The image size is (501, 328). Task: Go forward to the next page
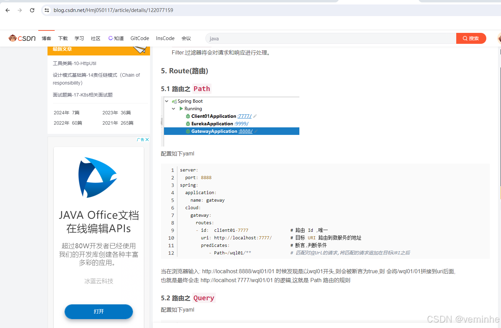(x=20, y=10)
